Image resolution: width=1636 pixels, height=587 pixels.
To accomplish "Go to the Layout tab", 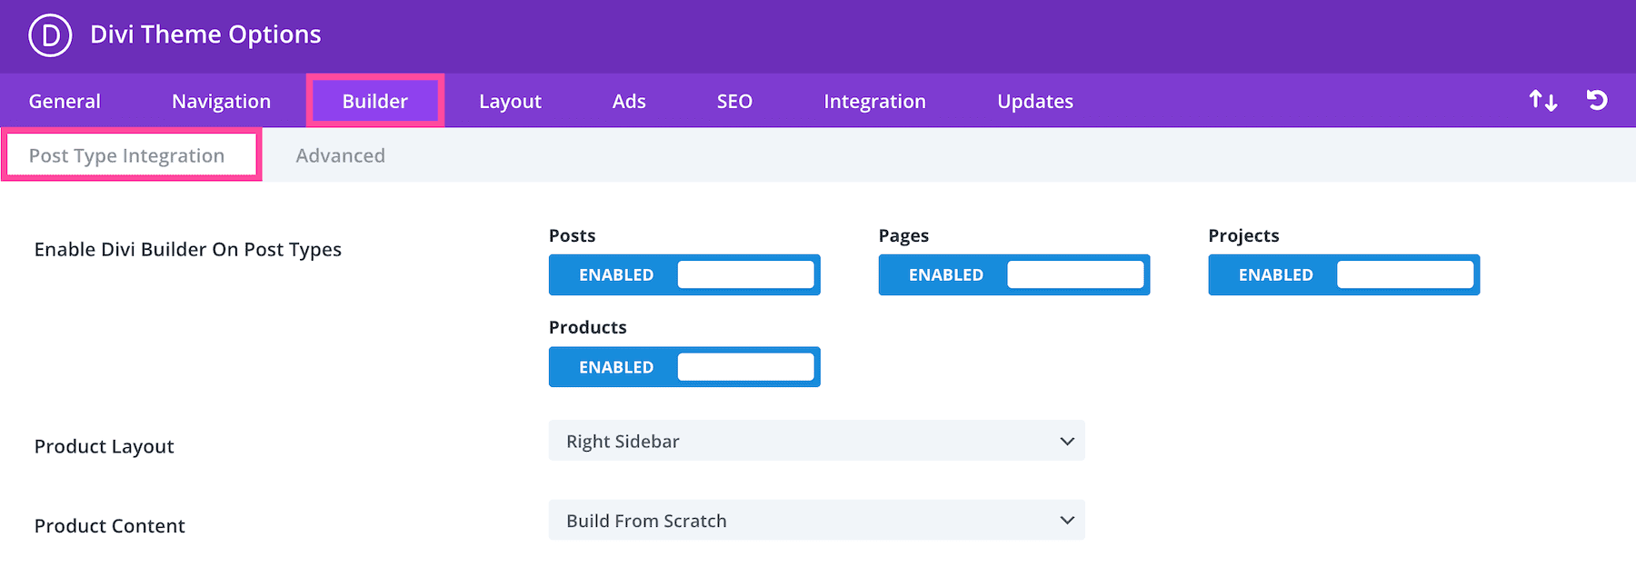I will click(x=510, y=101).
